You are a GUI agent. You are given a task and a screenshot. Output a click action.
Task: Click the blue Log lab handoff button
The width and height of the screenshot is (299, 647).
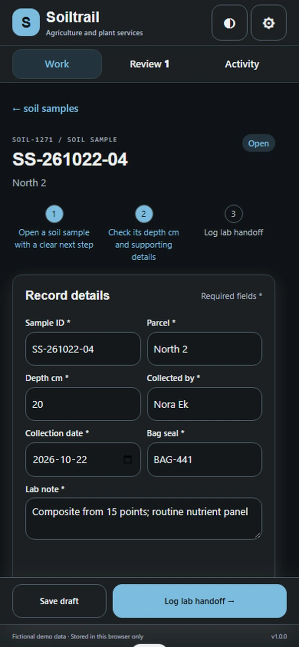tap(200, 601)
